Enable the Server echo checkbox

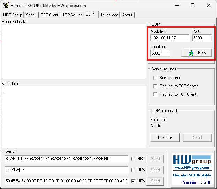click(x=156, y=78)
